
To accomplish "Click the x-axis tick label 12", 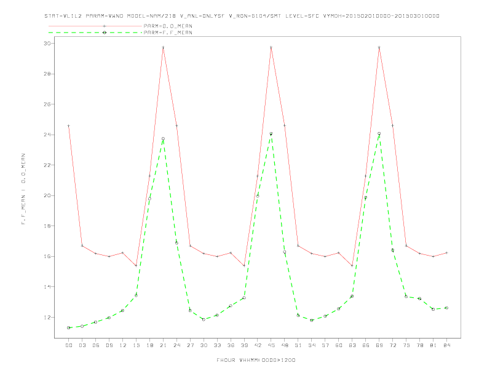I will [123, 345].
